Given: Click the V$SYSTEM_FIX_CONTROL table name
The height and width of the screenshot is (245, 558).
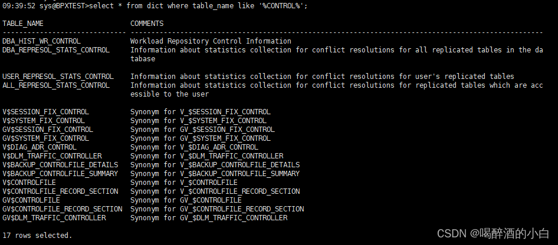Looking at the screenshot, I should click(44, 121).
